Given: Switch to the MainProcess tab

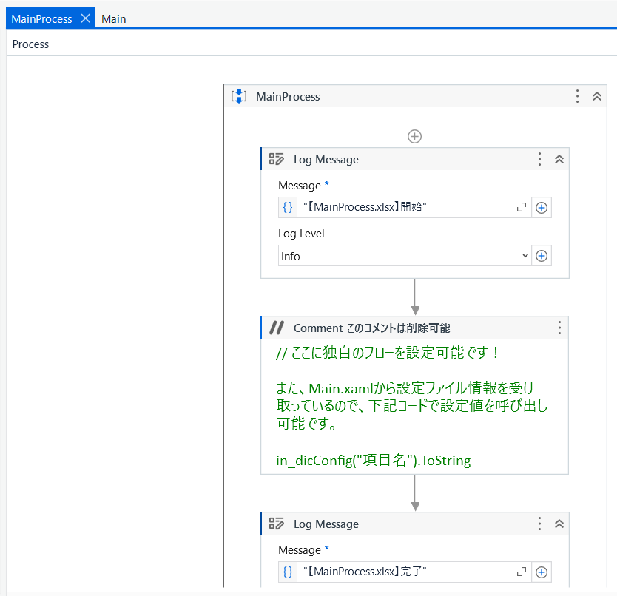Looking at the screenshot, I should 41,19.
